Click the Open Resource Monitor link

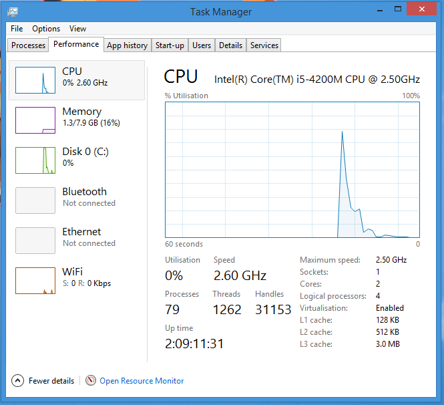coord(142,381)
